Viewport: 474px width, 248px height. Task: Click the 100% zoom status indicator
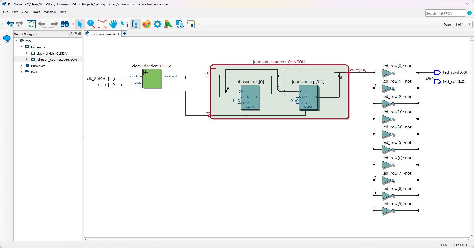442,245
